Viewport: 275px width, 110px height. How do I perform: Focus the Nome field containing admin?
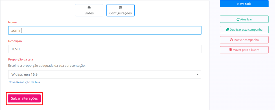coord(104,31)
